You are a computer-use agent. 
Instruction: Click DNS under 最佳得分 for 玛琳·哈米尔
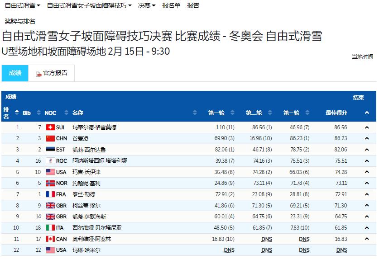(x=341, y=250)
